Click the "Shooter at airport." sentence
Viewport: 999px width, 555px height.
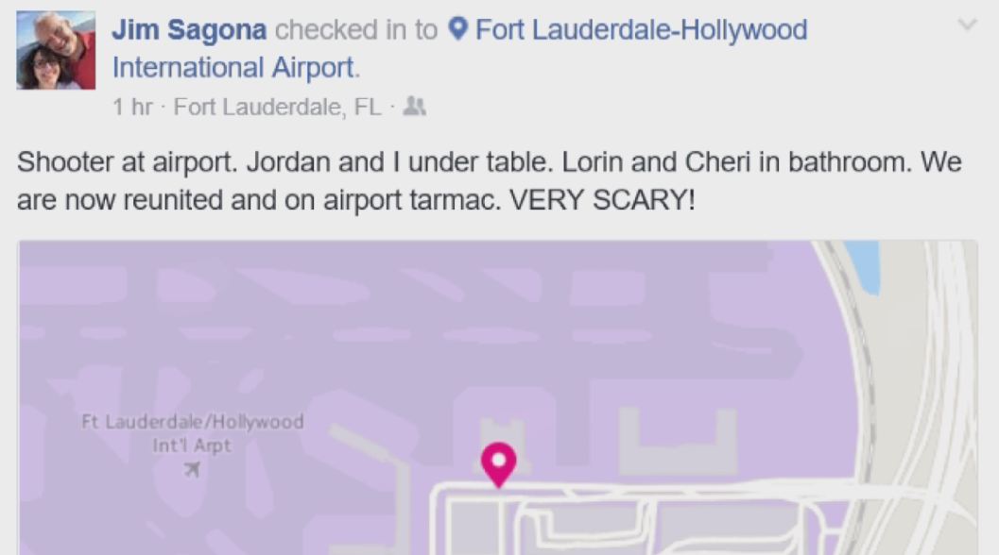click(128, 163)
